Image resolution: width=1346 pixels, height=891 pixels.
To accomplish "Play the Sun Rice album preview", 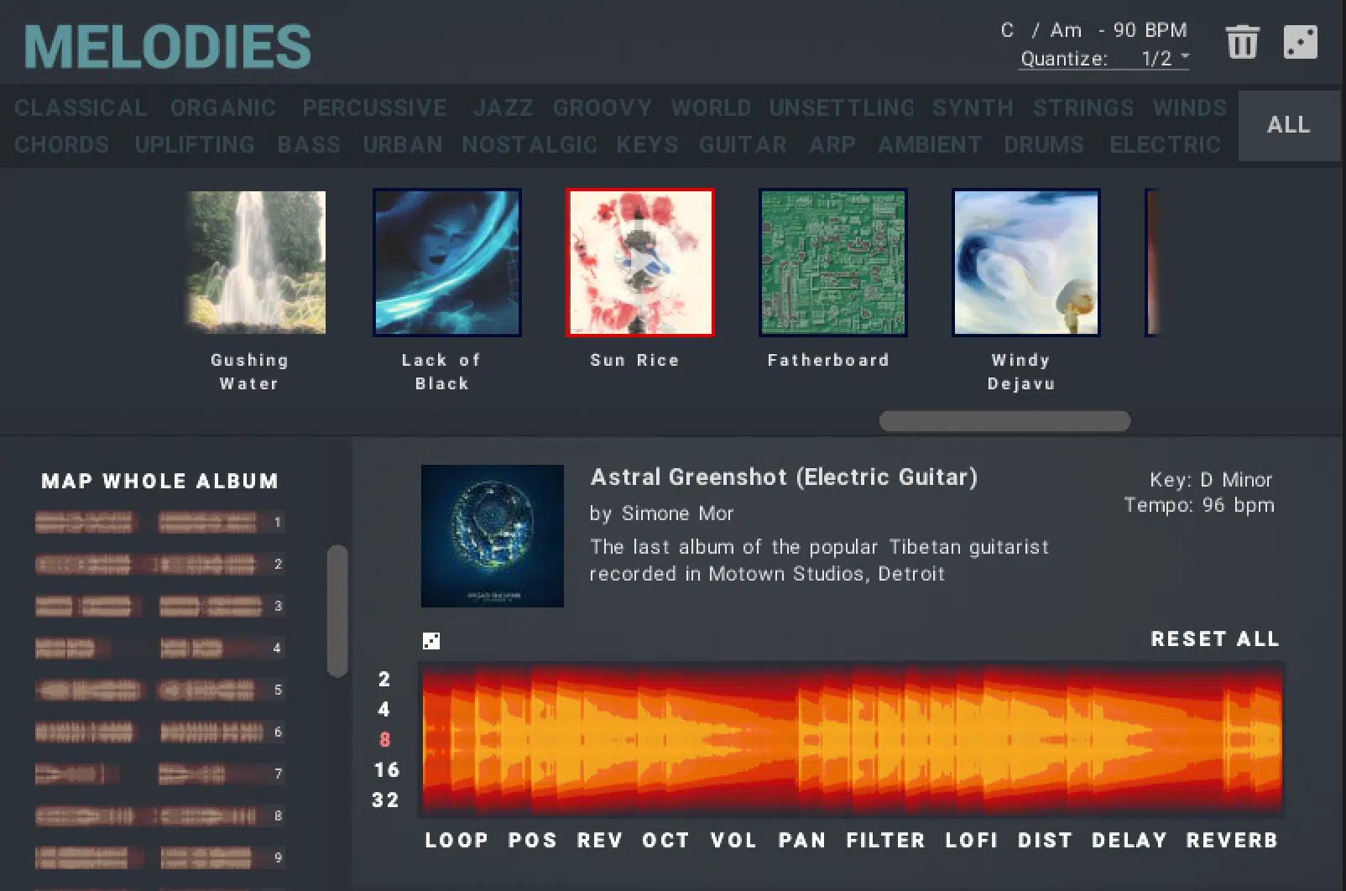I will tap(639, 263).
